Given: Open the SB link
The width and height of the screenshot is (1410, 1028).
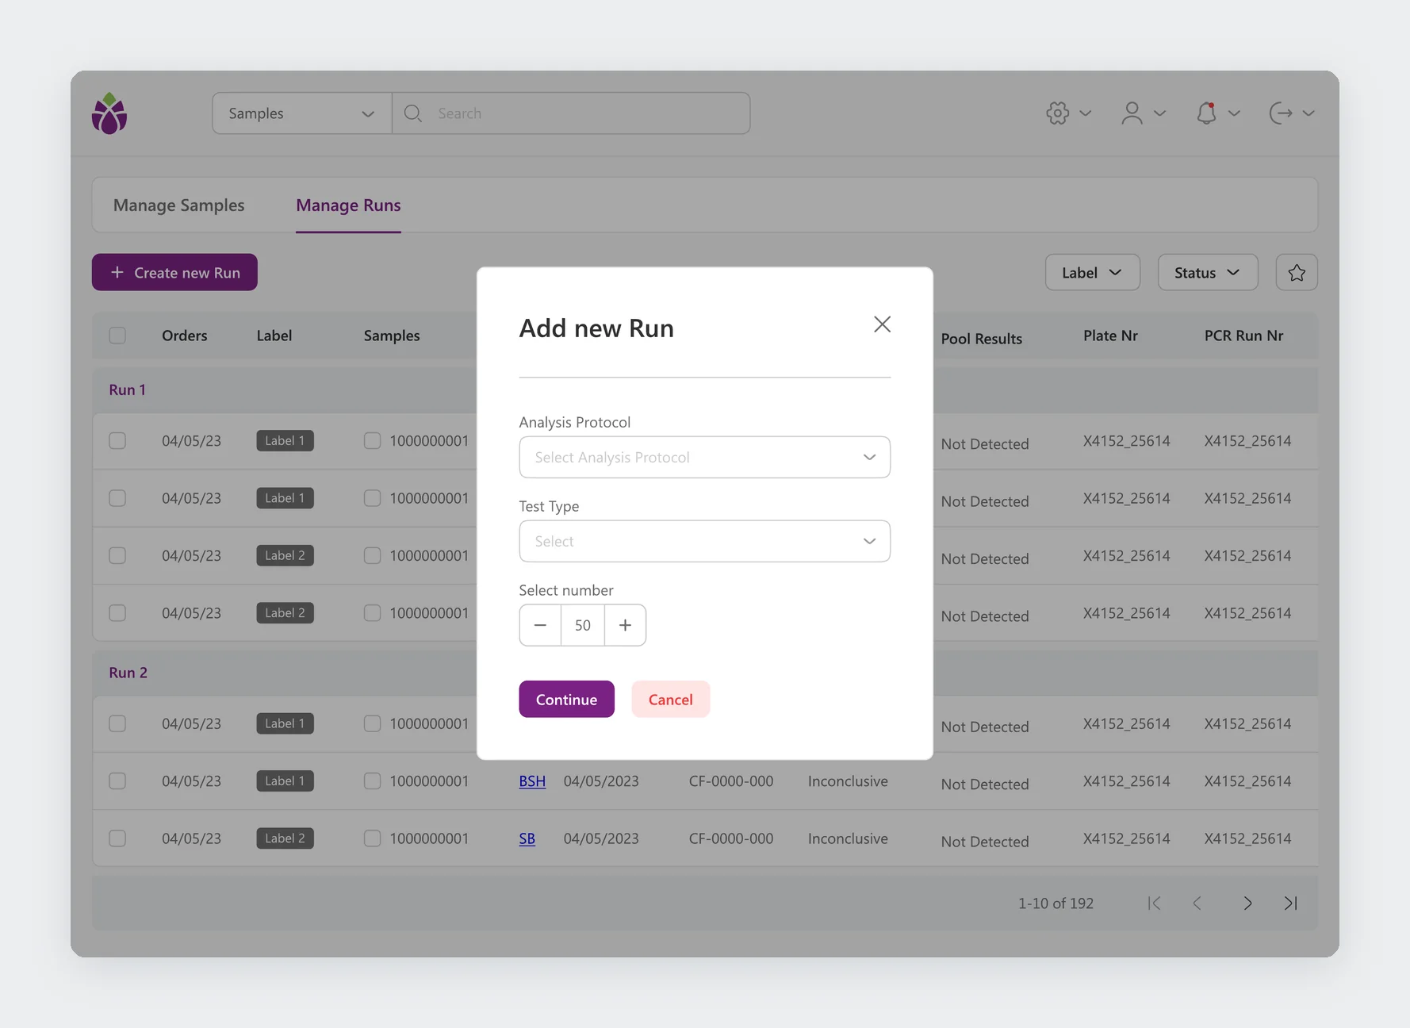Looking at the screenshot, I should click(527, 838).
